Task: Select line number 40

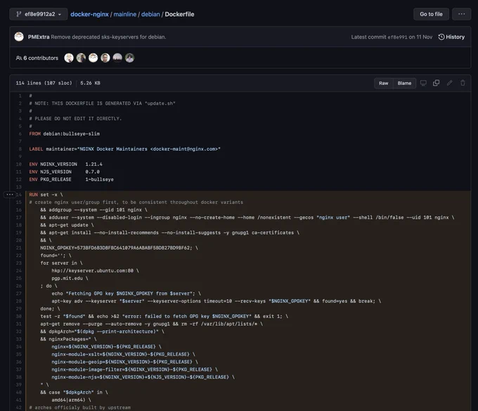Action: 18,393
